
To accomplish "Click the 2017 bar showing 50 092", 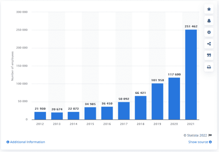I will coord(124,111).
